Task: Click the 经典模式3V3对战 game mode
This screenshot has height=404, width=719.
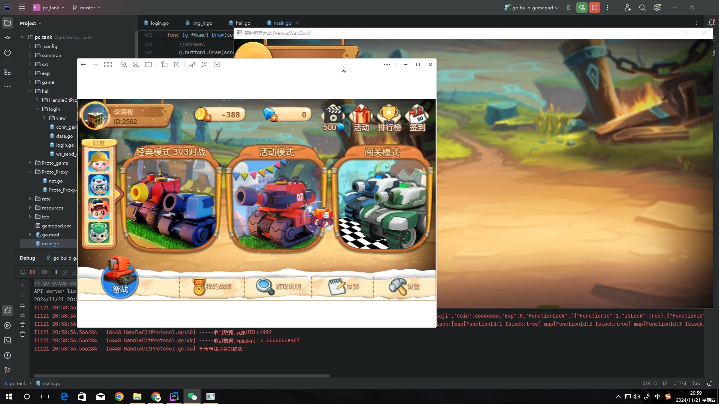Action: point(172,197)
